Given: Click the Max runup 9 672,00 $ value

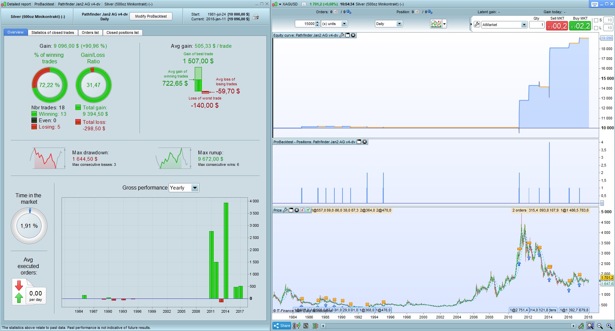Looking at the screenshot, I should coord(211,159).
